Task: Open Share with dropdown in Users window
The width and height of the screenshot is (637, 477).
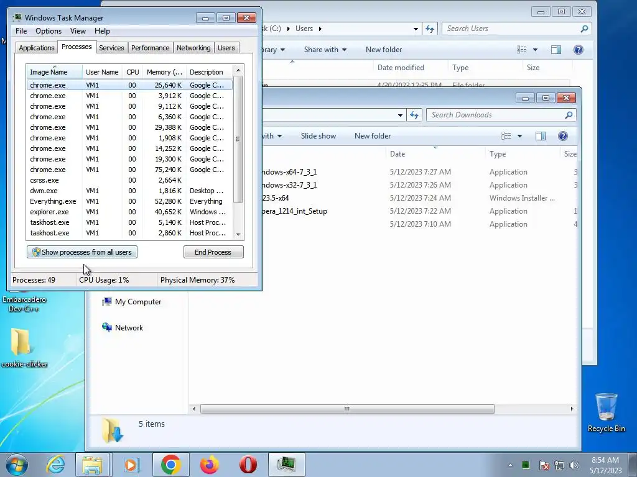Action: coord(325,50)
